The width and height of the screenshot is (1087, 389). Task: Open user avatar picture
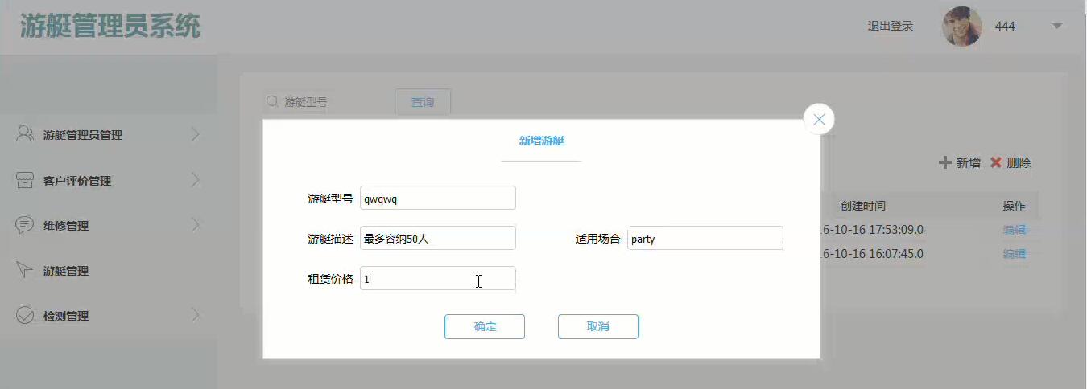coord(961,27)
